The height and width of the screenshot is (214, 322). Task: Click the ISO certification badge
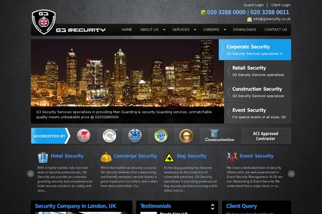161,135
